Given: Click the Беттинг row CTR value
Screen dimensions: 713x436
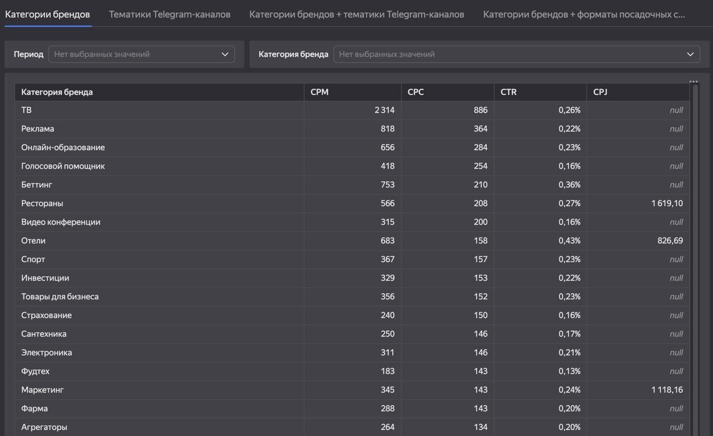Looking at the screenshot, I should 569,185.
